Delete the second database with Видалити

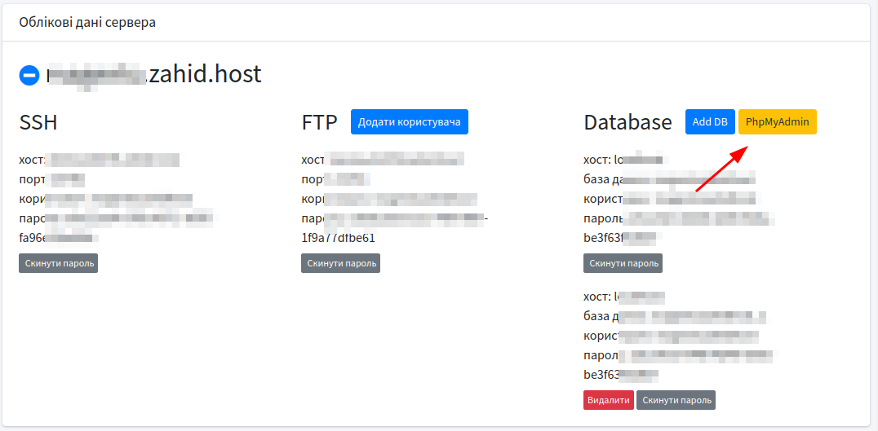608,400
